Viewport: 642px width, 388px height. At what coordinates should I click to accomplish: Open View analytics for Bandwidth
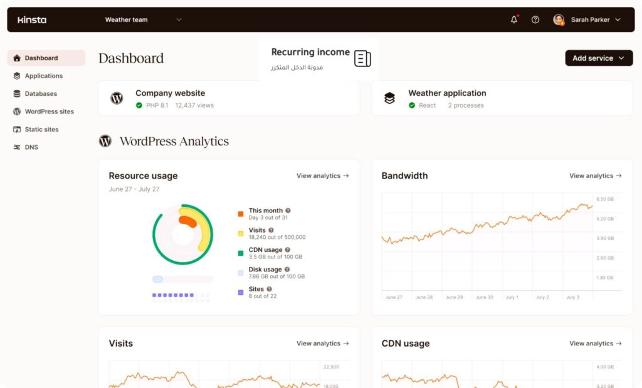pos(596,176)
